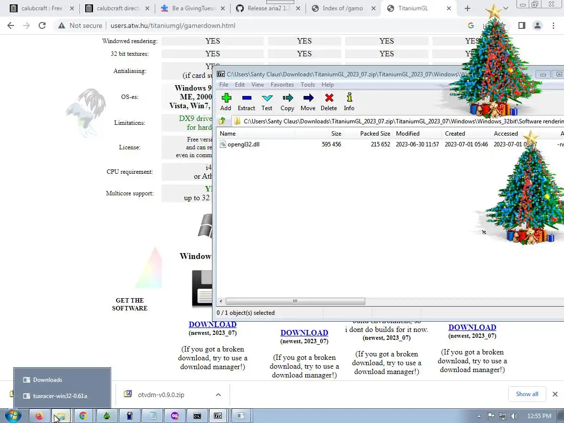This screenshot has width=564, height=423.
Task: Switch to the Release aria2 GitHub tab
Action: tap(268, 8)
